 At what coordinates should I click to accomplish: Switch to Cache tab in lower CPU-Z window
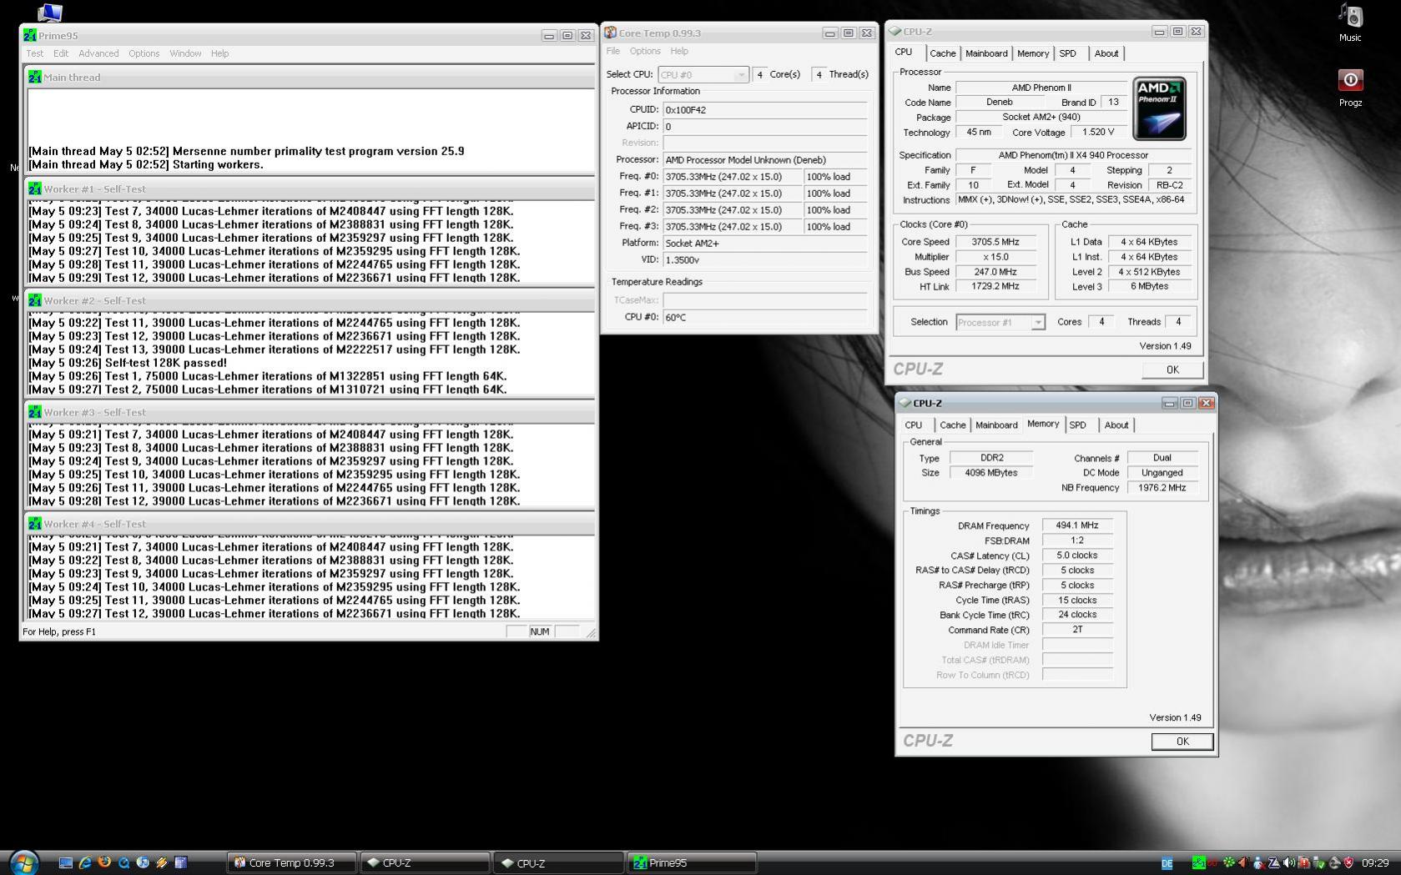click(x=953, y=425)
